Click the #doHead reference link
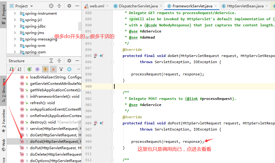275x163 pixels. (x=147, y=37)
